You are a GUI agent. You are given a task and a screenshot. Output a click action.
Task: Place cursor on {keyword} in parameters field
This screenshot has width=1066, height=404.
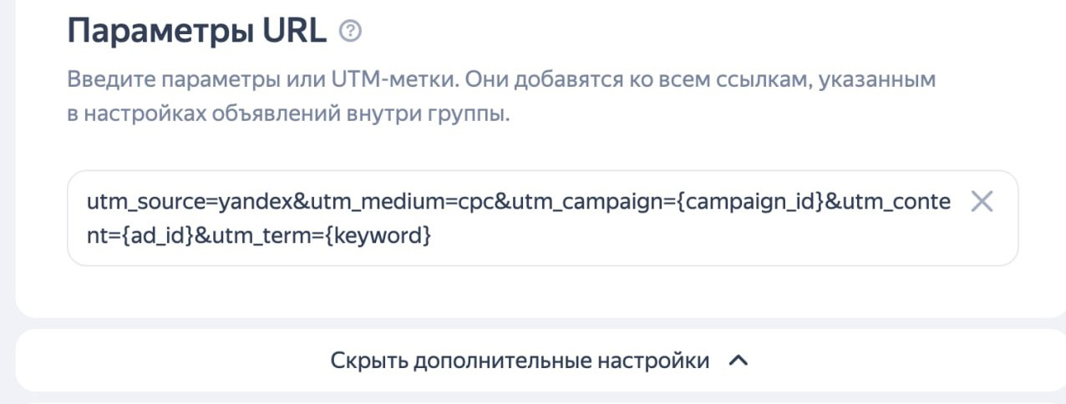pyautogui.click(x=377, y=236)
